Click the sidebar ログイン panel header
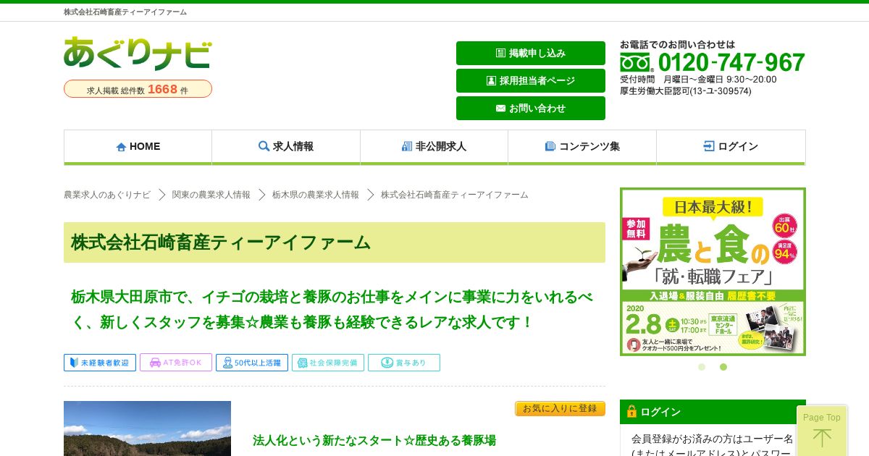Viewport: 869px width, 456px height. (x=713, y=412)
